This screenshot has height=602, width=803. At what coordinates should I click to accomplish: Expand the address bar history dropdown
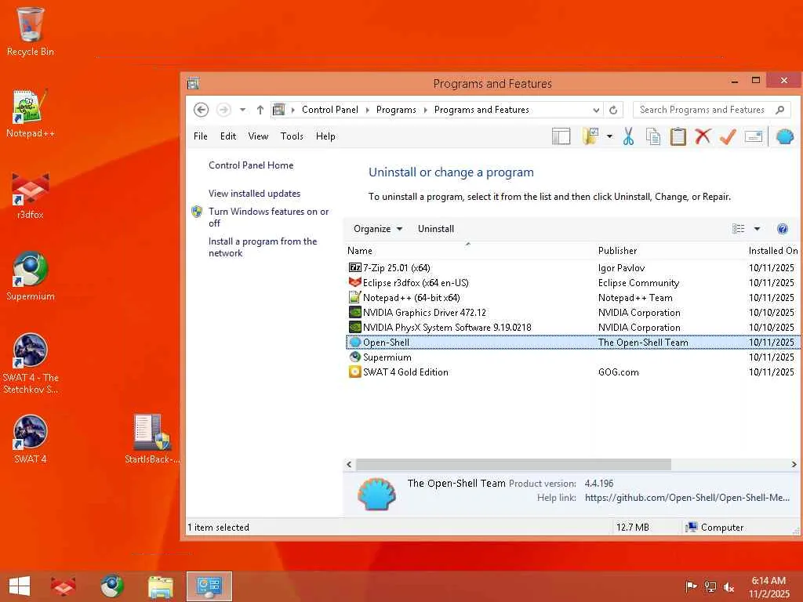pos(596,110)
